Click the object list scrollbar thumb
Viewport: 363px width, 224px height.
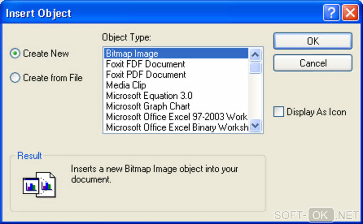255,67
